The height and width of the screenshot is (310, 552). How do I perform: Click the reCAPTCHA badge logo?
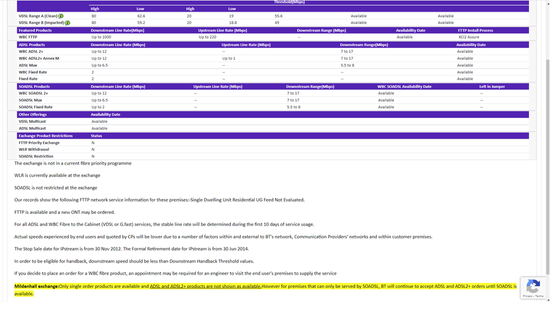coord(533,286)
